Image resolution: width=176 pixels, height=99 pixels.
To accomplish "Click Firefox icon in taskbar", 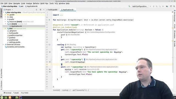I will [10, 97].
